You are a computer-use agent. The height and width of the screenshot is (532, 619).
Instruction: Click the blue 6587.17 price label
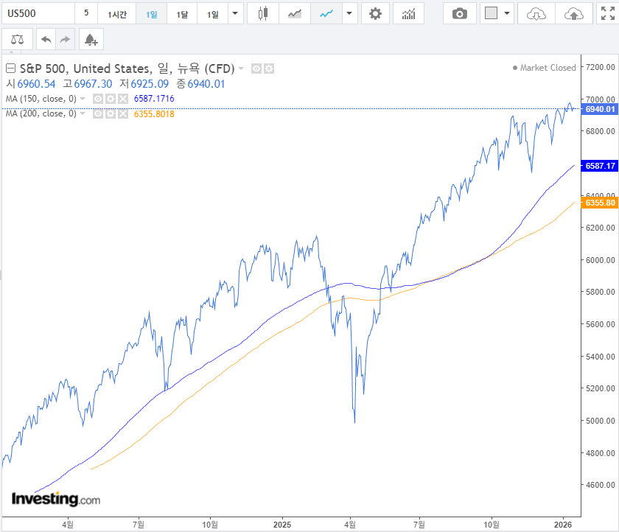tap(600, 166)
